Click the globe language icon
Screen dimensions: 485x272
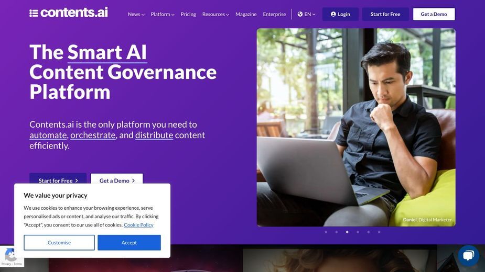(300, 14)
